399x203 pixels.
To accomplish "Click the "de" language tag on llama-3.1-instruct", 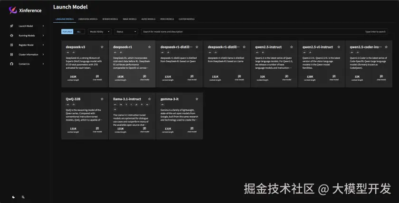I will click(121, 104).
